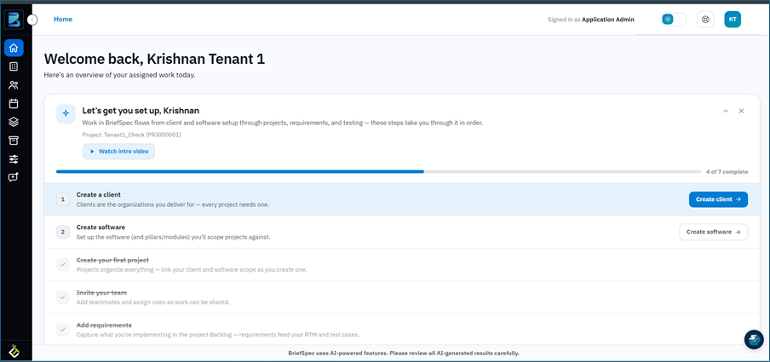Open the KT user avatar menu
Screen dimensions: 770x362
(733, 20)
